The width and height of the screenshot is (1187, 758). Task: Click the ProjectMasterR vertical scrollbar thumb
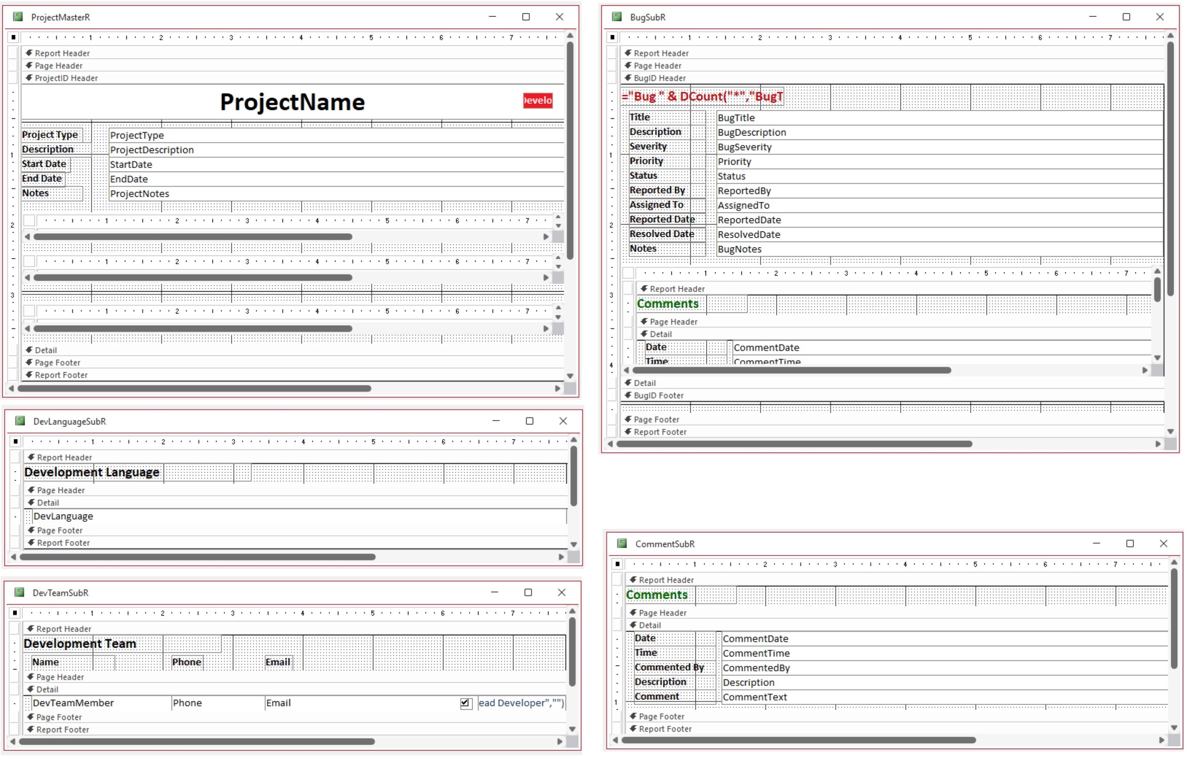pos(570,151)
